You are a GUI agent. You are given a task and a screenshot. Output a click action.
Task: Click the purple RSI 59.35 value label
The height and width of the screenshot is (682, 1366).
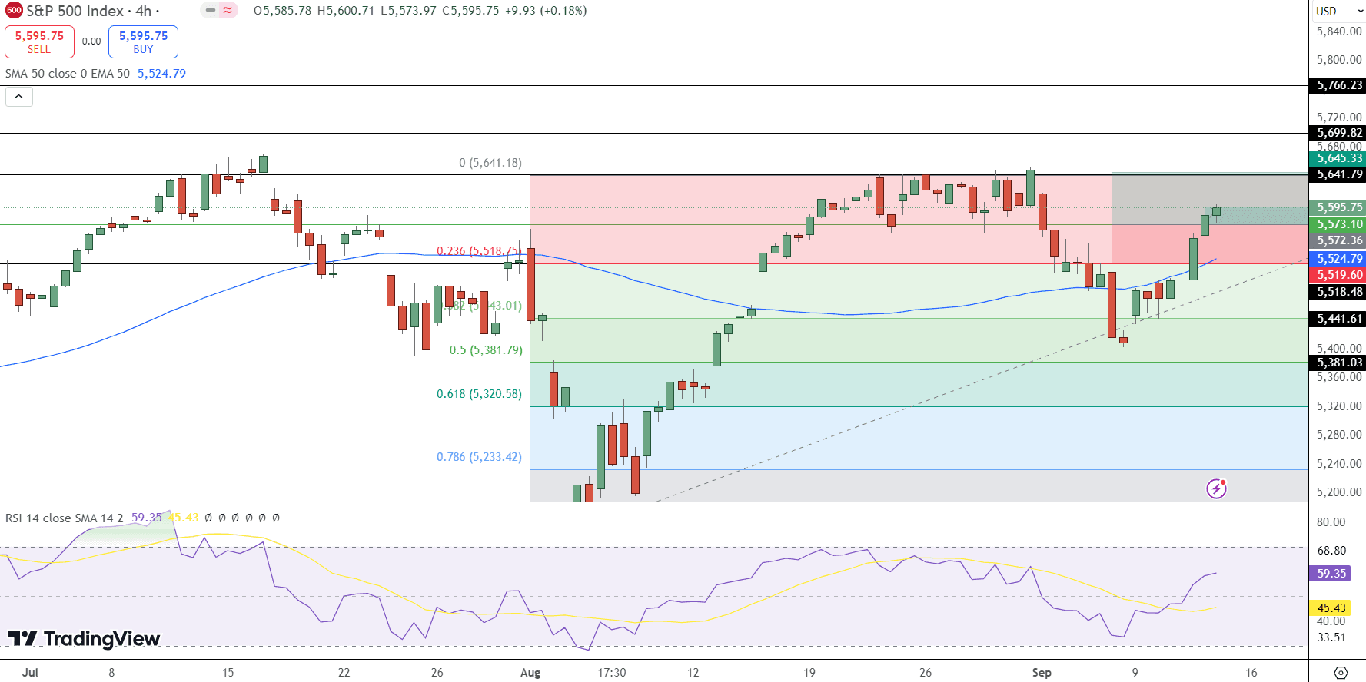(1331, 574)
